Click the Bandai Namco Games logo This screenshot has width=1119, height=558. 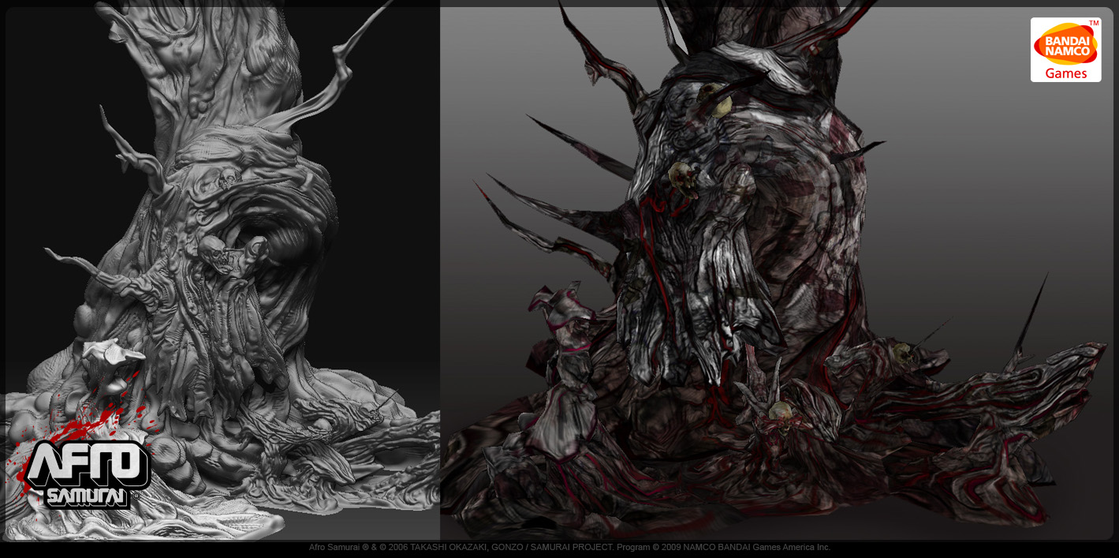(1065, 50)
